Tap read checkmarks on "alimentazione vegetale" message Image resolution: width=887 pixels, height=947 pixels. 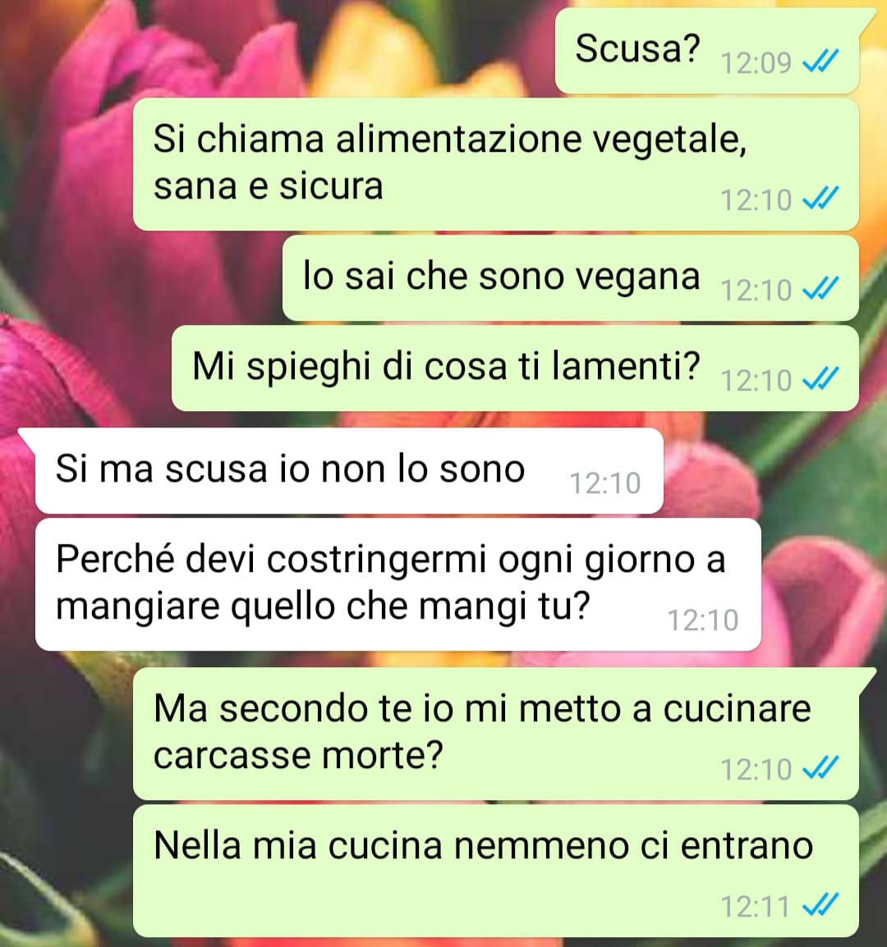(820, 198)
